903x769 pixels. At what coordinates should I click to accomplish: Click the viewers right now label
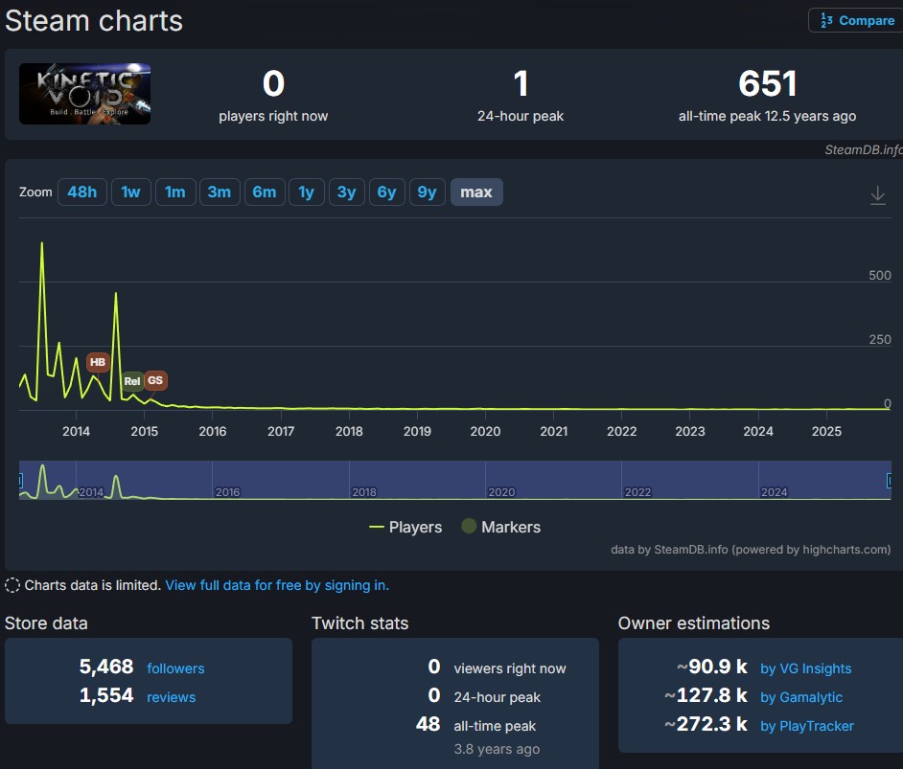pyautogui.click(x=510, y=668)
